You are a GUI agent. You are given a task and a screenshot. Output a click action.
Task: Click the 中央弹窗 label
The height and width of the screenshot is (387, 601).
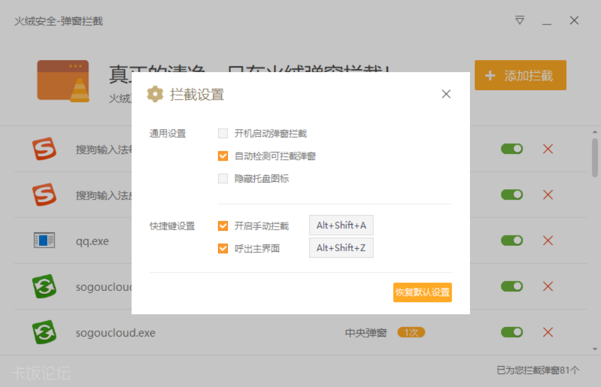point(365,332)
